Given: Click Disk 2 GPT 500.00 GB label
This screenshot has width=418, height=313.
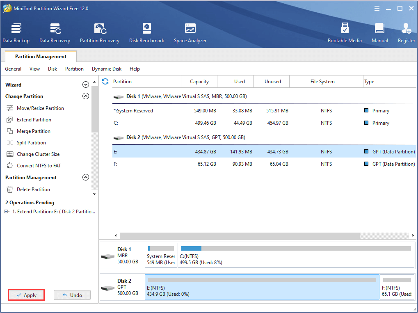Looking at the screenshot, I should (x=128, y=287).
